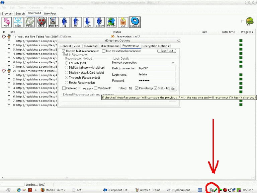Select the IP Flush (adsl) radio option

(67, 63)
